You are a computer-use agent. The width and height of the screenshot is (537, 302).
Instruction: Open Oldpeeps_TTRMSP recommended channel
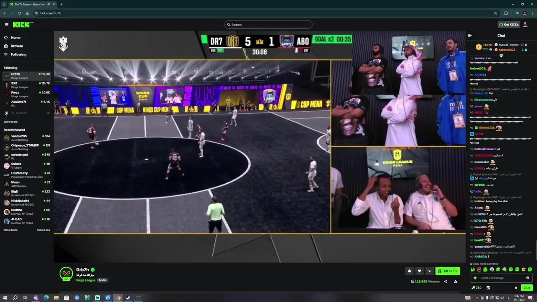(x=27, y=147)
